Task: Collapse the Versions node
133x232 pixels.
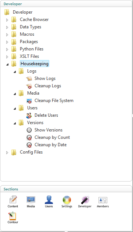Action: 15,123
